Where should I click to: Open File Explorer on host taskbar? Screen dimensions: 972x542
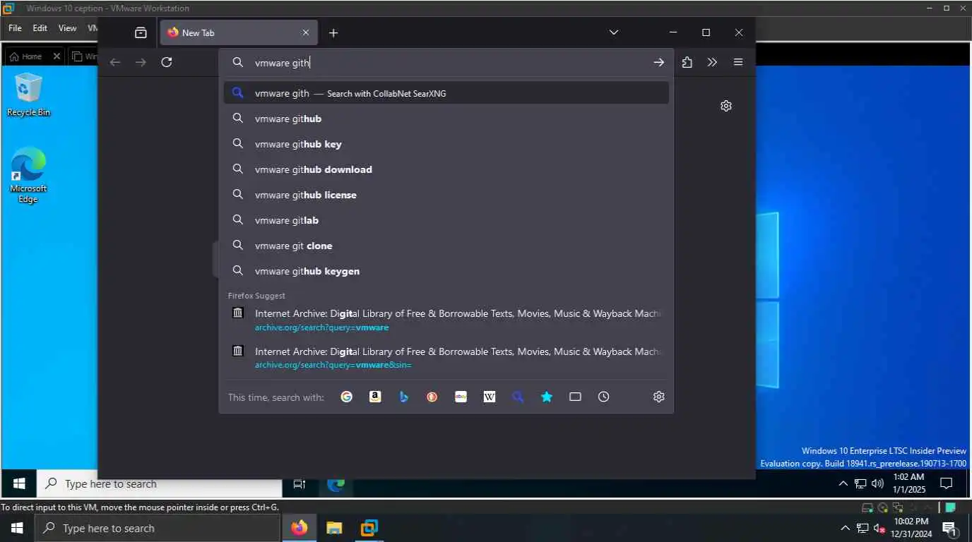pyautogui.click(x=334, y=528)
